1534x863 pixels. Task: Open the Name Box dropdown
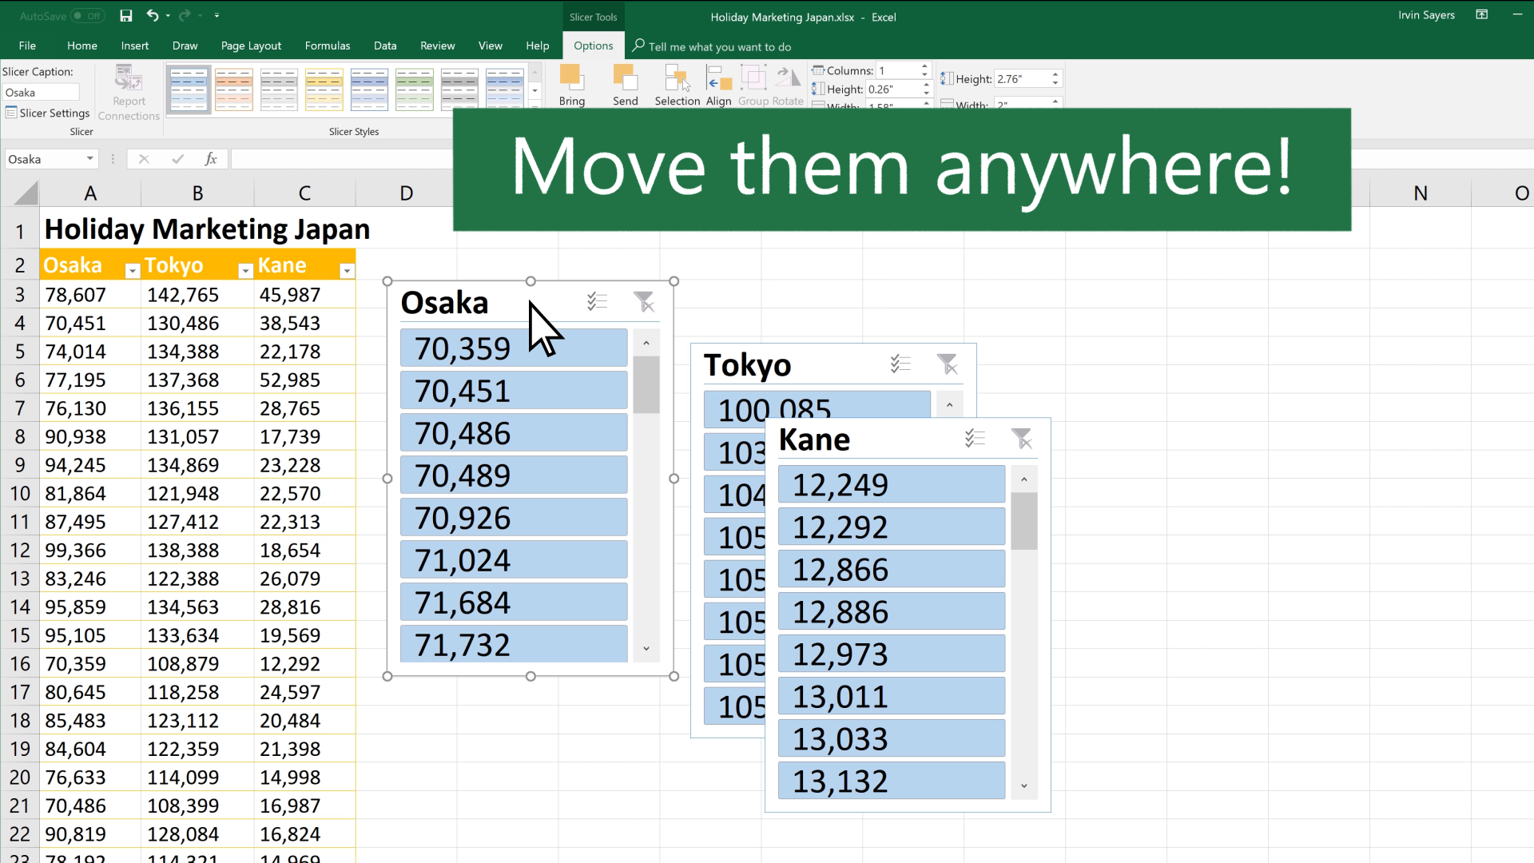pos(90,159)
